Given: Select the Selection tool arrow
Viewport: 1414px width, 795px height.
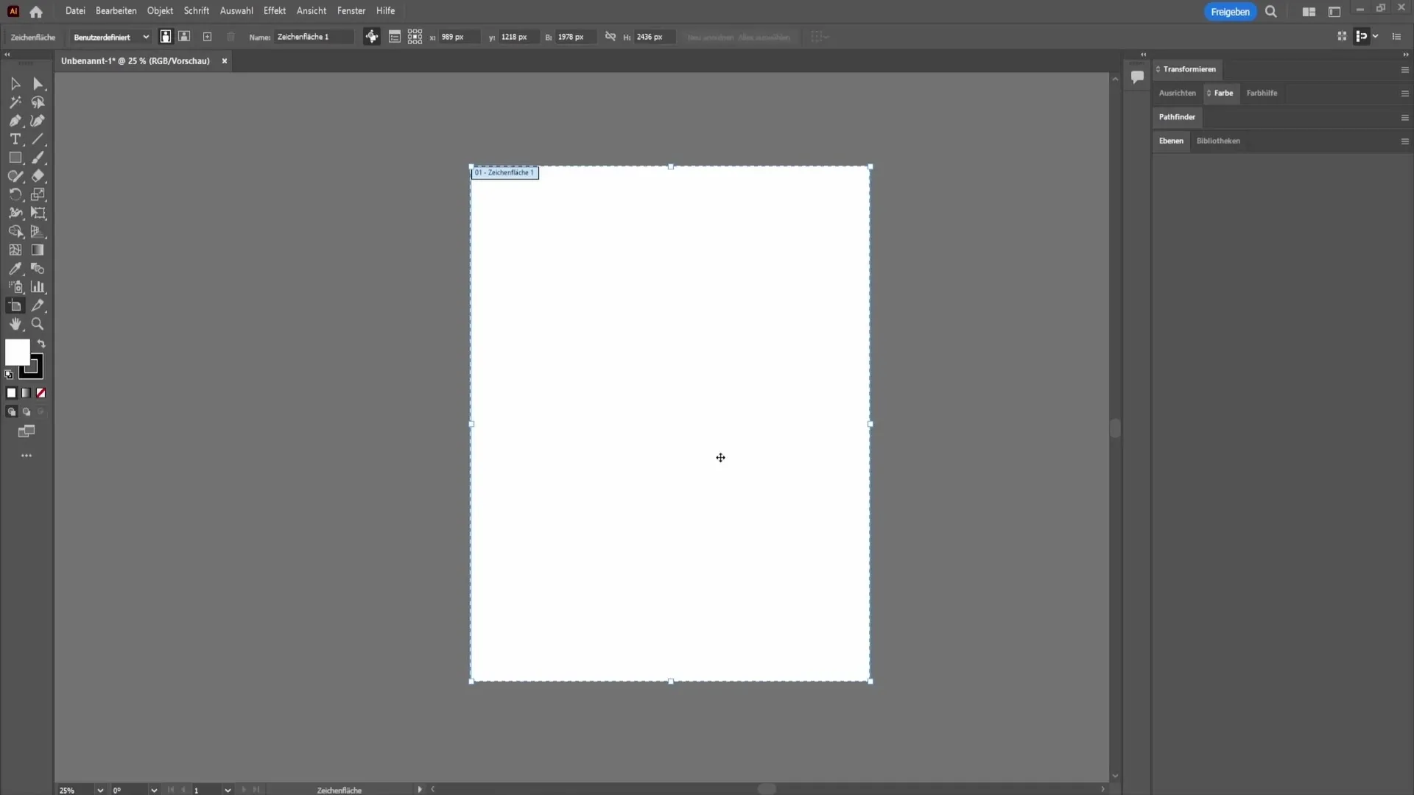Looking at the screenshot, I should click(15, 84).
